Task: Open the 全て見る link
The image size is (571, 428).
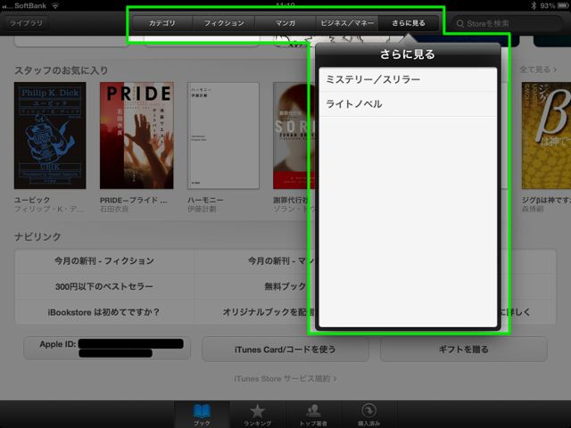Action: coord(538,70)
